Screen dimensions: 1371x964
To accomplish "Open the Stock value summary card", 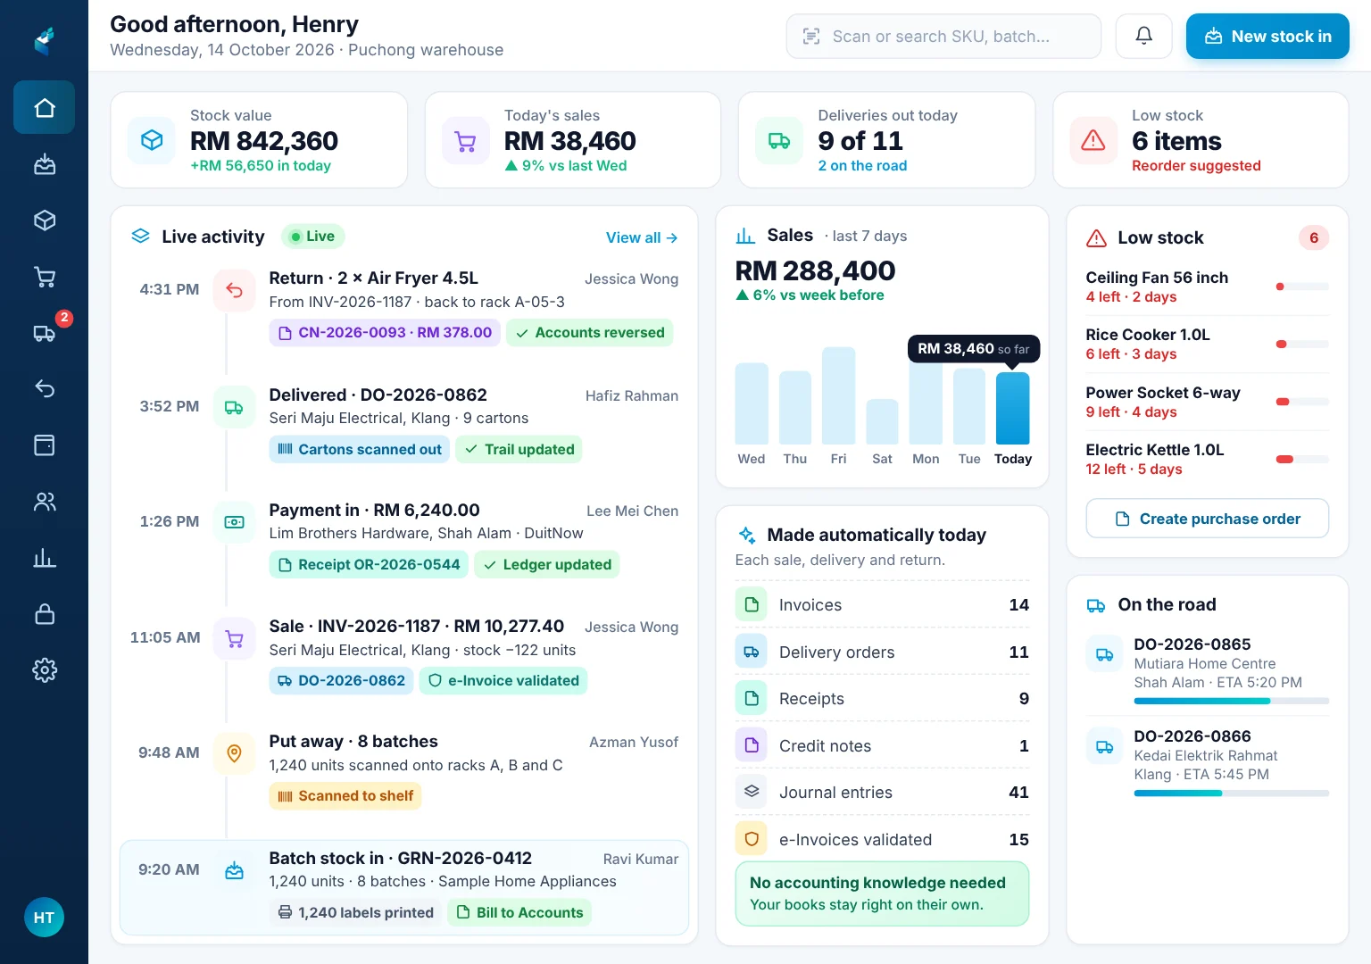I will coord(259,140).
